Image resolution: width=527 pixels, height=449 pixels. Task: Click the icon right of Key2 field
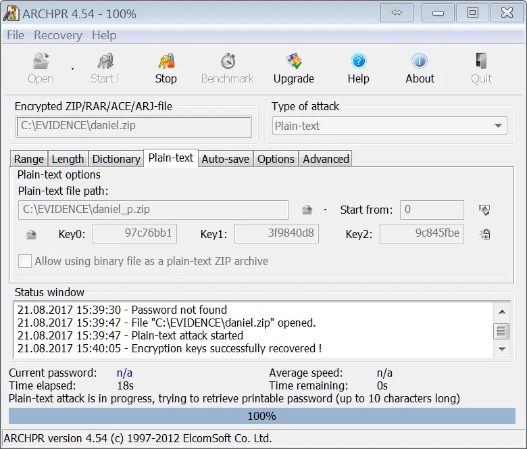484,235
